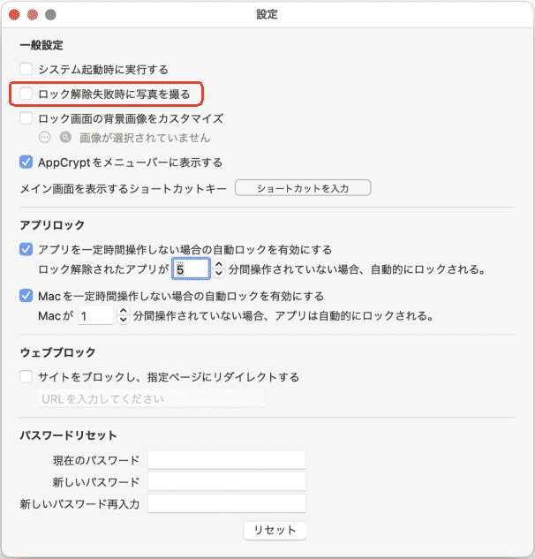Click the 新しいパスワード再入力 field
Image resolution: width=535 pixels, height=559 pixels.
[x=226, y=503]
